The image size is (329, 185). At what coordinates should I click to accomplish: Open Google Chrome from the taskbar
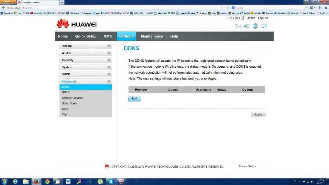click(47, 181)
